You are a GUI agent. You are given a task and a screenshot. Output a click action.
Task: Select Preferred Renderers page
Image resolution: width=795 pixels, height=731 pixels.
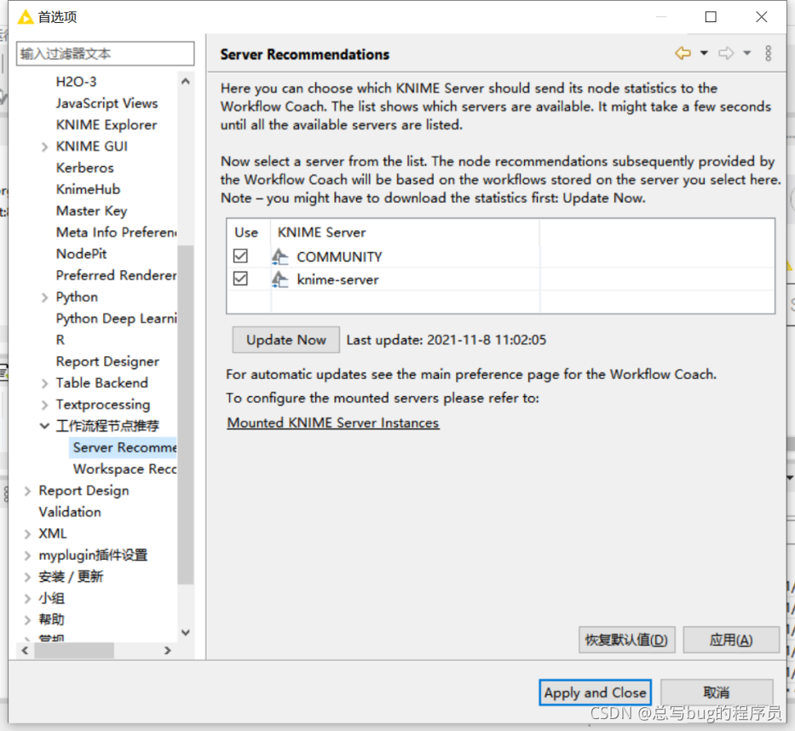pos(116,275)
